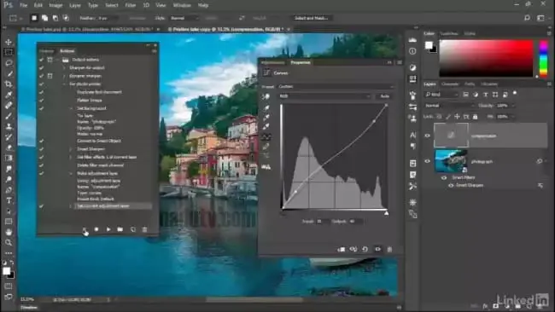Reset Curves to adjustment defaults

365,249
